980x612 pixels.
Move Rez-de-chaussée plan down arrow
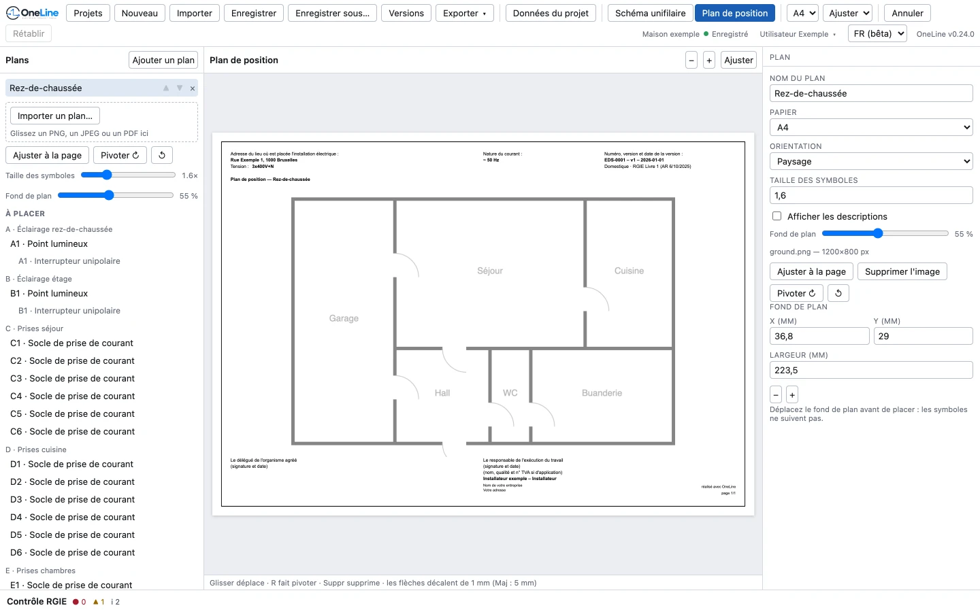point(180,88)
